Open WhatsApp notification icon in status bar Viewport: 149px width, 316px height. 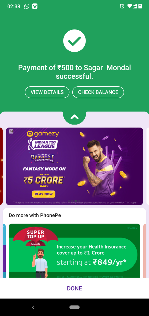pos(27,6)
